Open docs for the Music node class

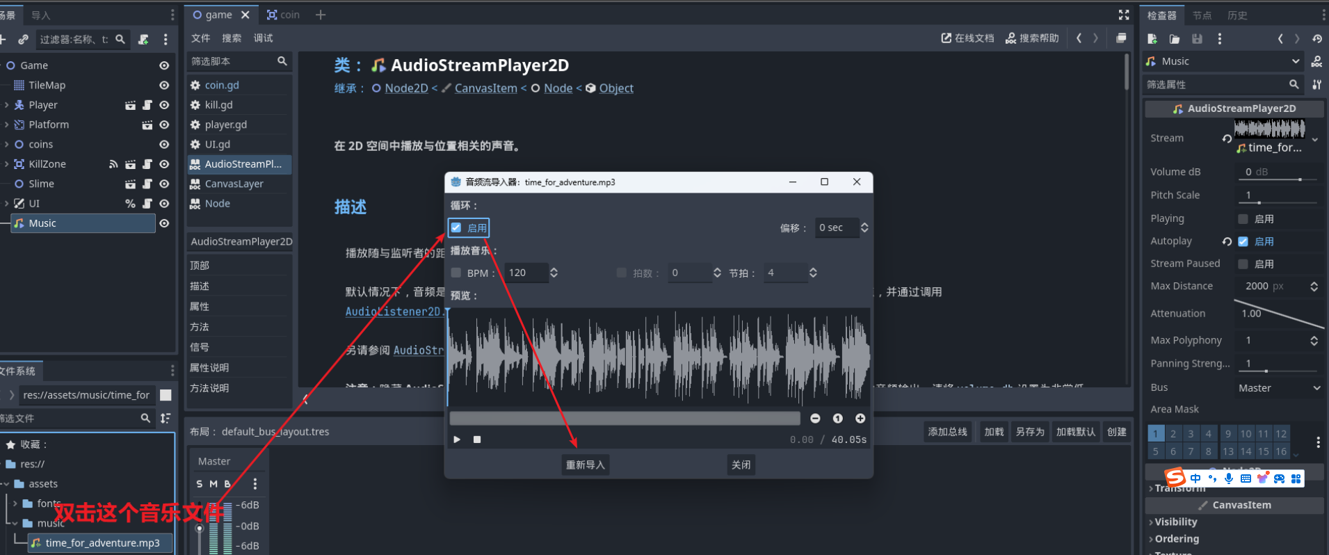[1317, 61]
